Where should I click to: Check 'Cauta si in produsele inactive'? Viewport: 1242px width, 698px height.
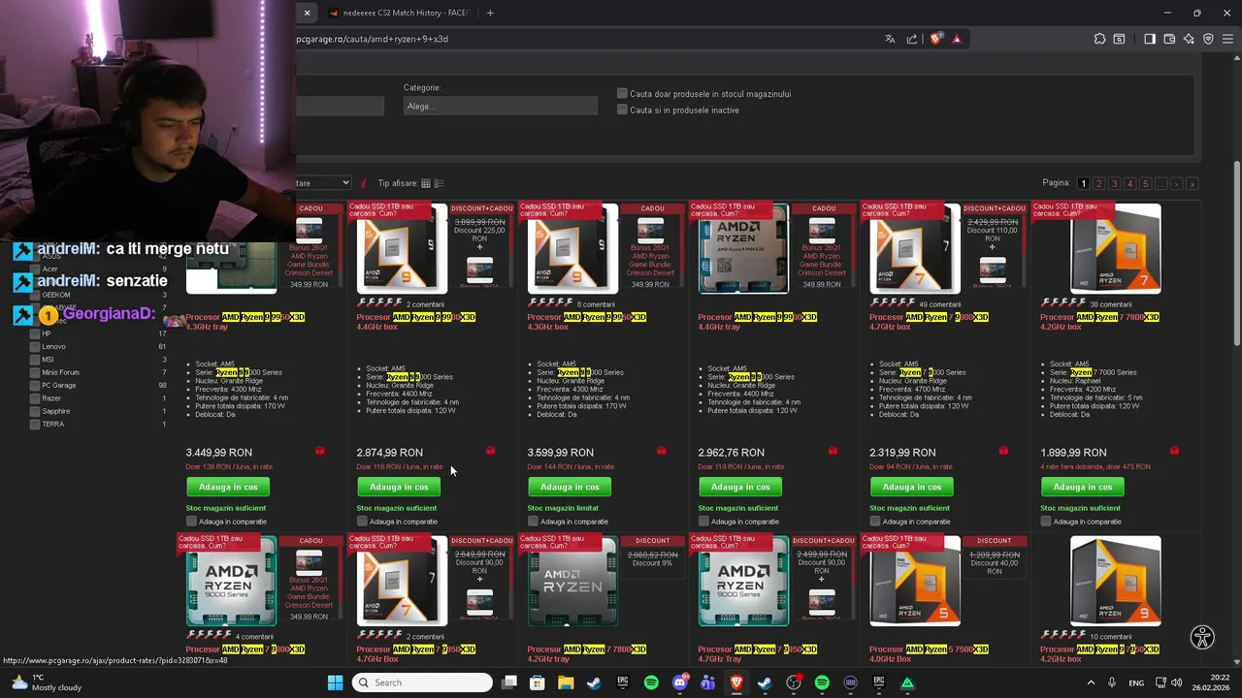[x=622, y=110]
